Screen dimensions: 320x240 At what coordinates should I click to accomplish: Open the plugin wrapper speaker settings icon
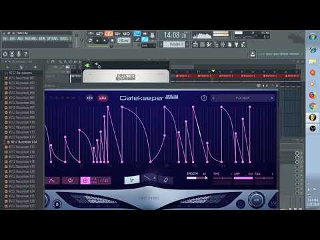(x=97, y=65)
